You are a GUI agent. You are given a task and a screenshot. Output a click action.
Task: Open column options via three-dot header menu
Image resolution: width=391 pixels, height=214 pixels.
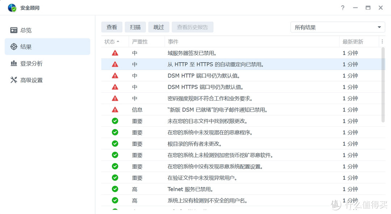pyautogui.click(x=382, y=42)
